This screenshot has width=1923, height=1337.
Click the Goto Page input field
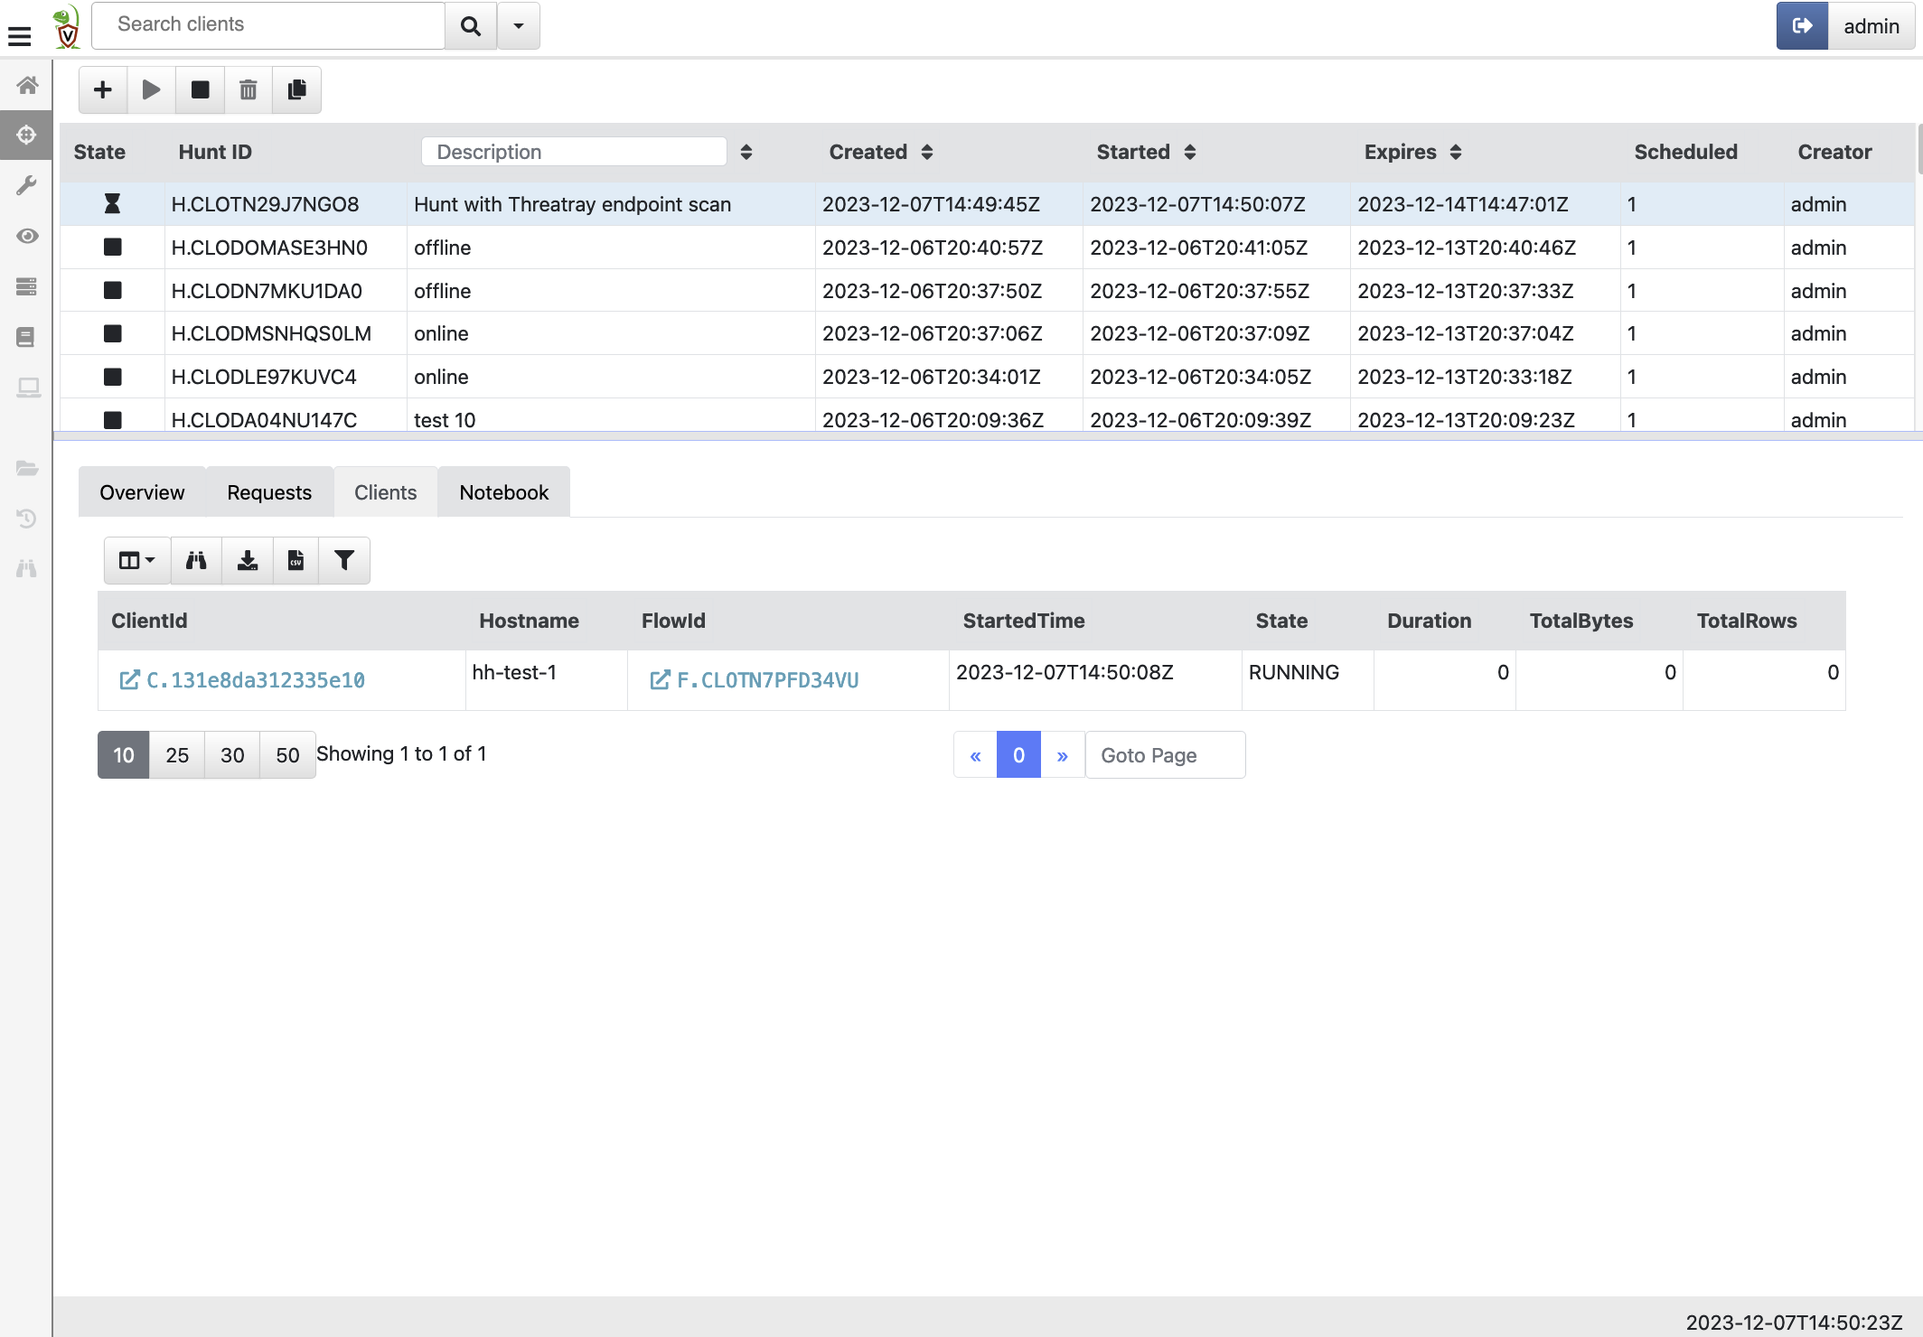coord(1165,755)
